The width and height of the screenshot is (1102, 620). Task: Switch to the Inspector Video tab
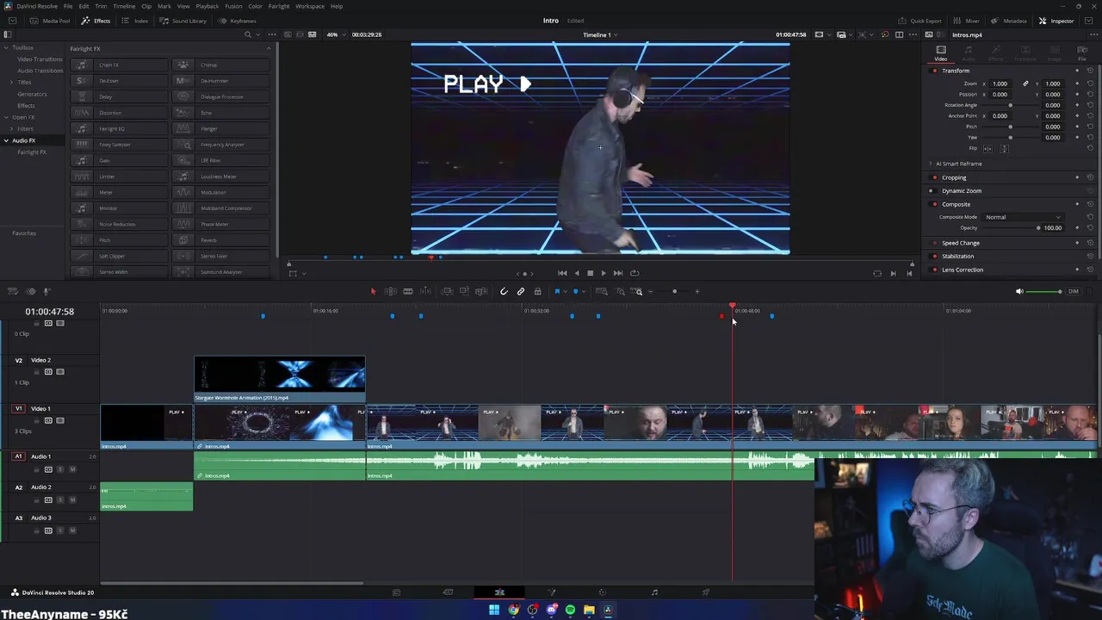click(941, 53)
